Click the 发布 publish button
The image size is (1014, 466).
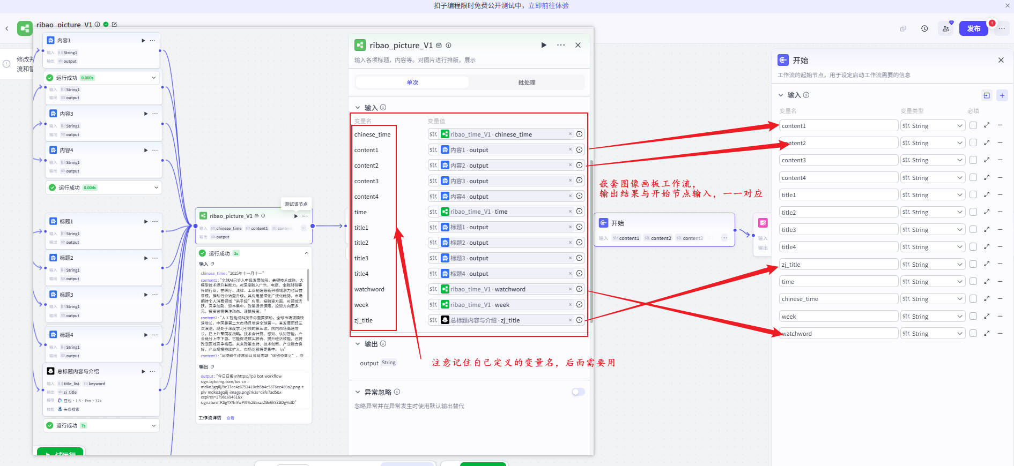[973, 28]
